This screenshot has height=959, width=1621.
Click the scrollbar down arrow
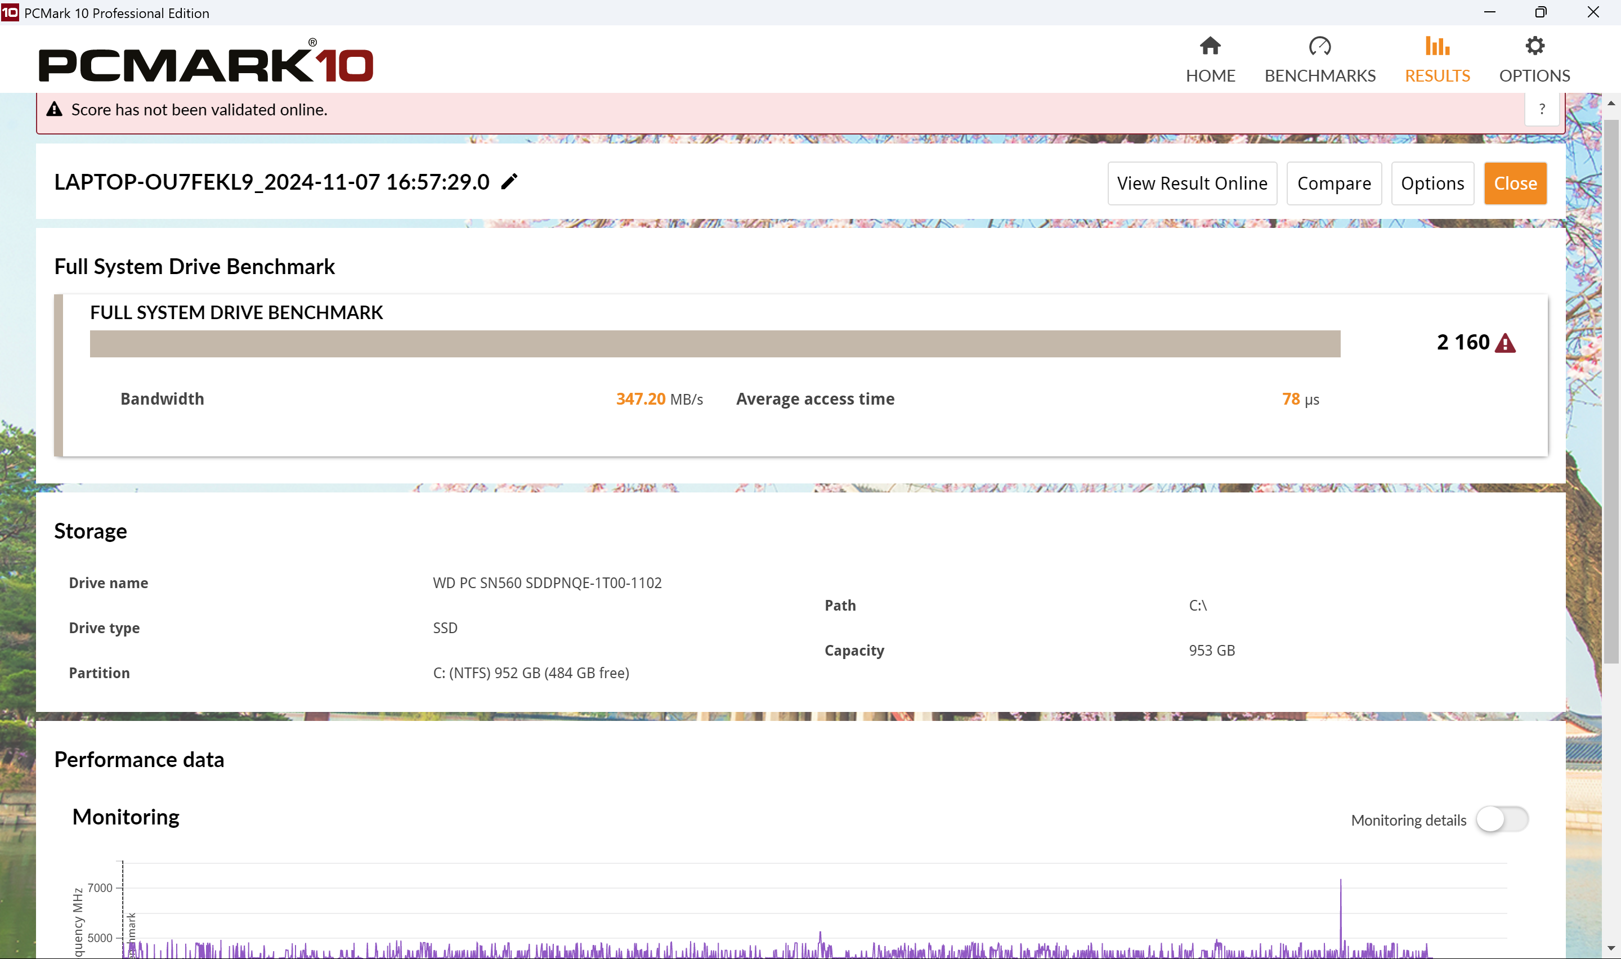1611,948
